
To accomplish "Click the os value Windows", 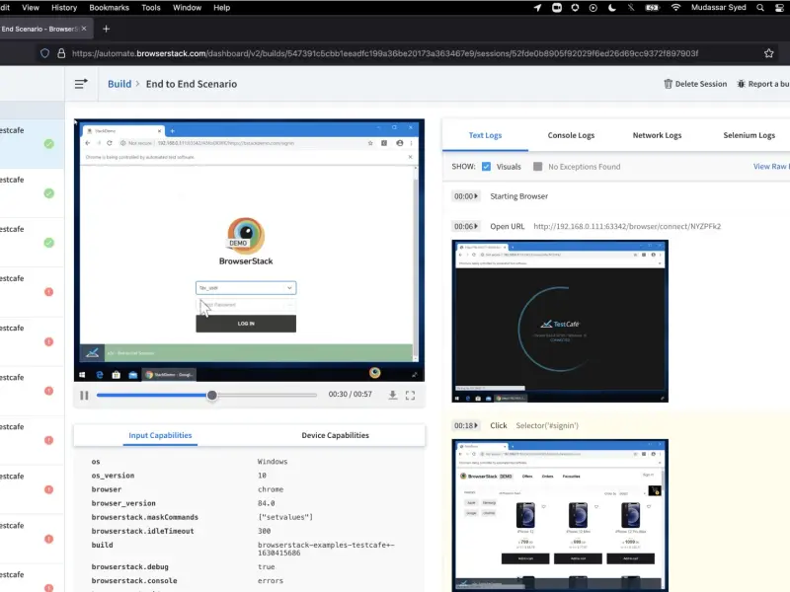I will (273, 462).
